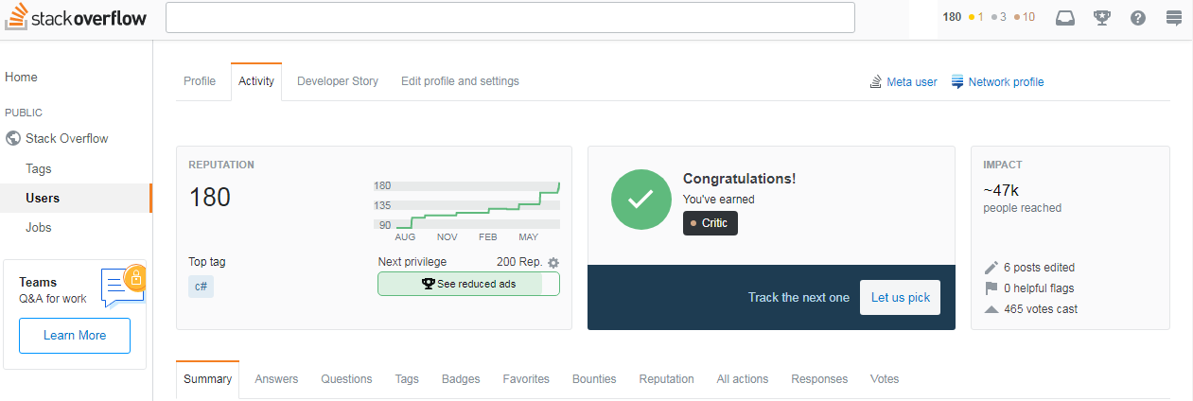Click the Let us pick button

(900, 297)
